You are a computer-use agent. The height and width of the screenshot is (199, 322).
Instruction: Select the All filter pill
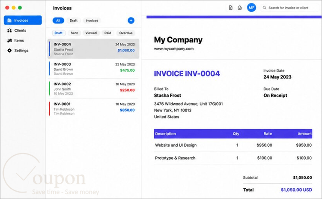coord(58,21)
